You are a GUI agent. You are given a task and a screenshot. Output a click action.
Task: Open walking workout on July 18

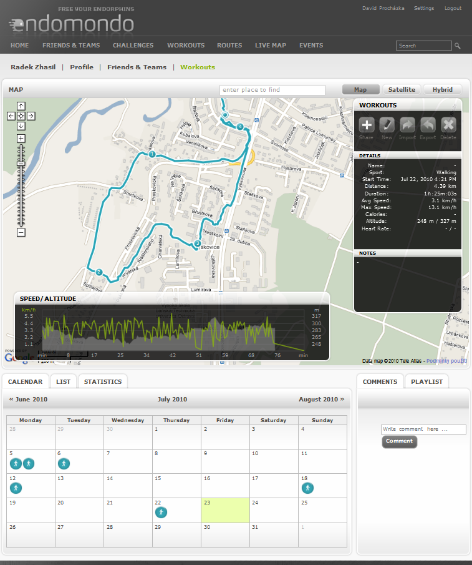tap(307, 488)
